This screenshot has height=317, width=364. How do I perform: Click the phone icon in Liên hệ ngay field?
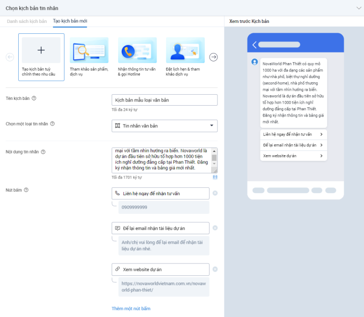[x=118, y=193]
